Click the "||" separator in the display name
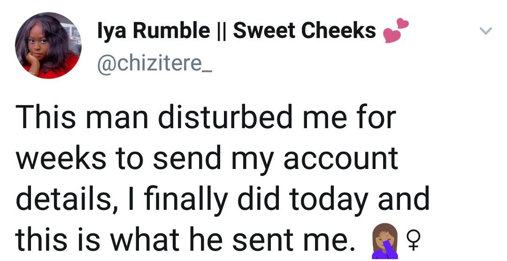Viewport: 507px width, 261px height. click(221, 31)
